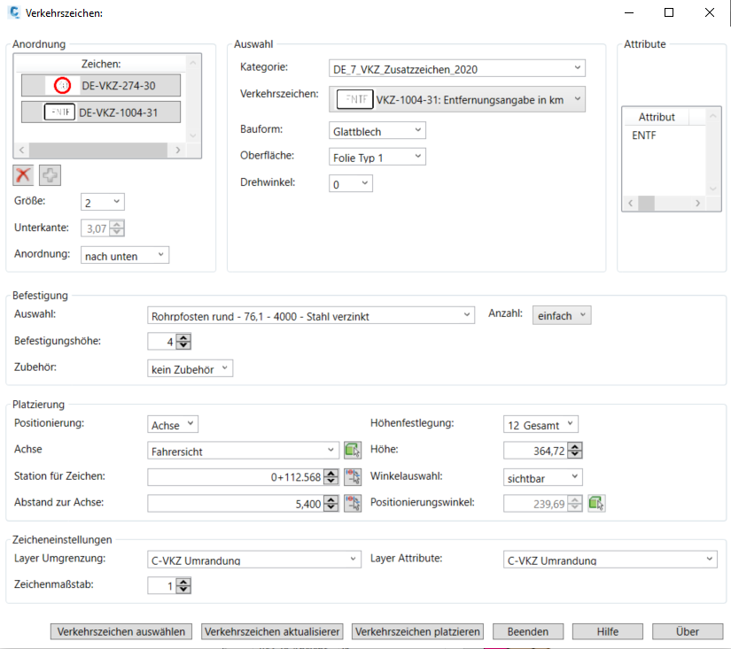This screenshot has width=731, height=649.
Task: Select the DE-VKZ-1004-31 sign entry
Action: pos(101,112)
